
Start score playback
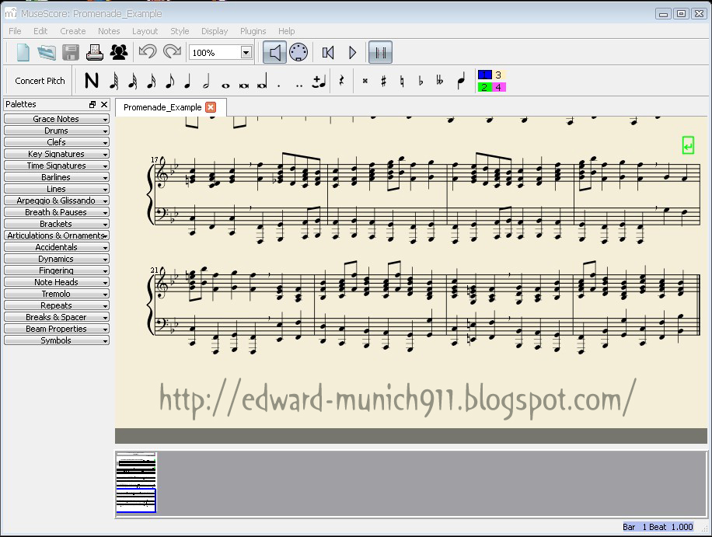click(352, 53)
